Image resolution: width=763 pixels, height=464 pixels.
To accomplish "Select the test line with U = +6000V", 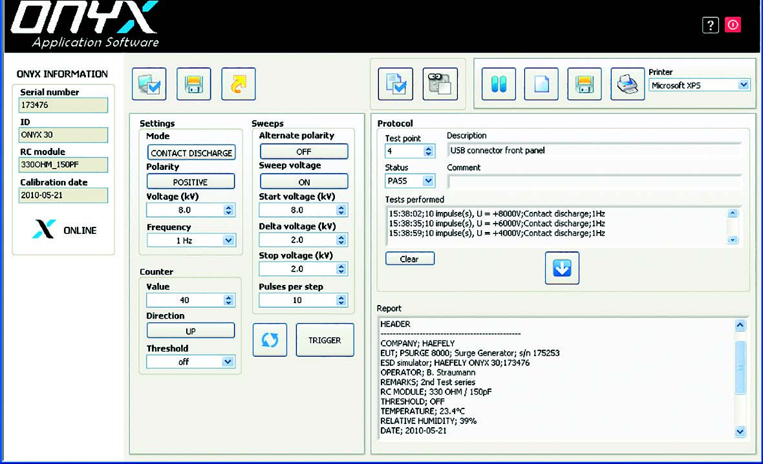I will pos(497,223).
